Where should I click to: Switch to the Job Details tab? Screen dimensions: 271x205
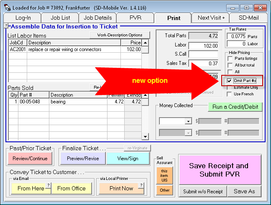(97, 18)
